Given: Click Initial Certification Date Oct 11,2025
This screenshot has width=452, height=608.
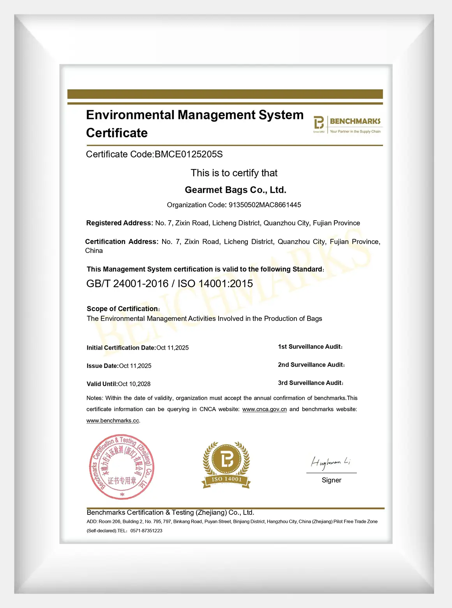Looking at the screenshot, I should click(138, 348).
